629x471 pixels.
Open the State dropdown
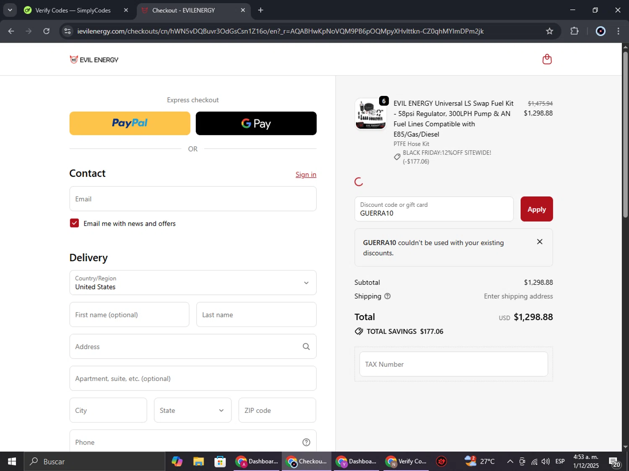pos(192,410)
